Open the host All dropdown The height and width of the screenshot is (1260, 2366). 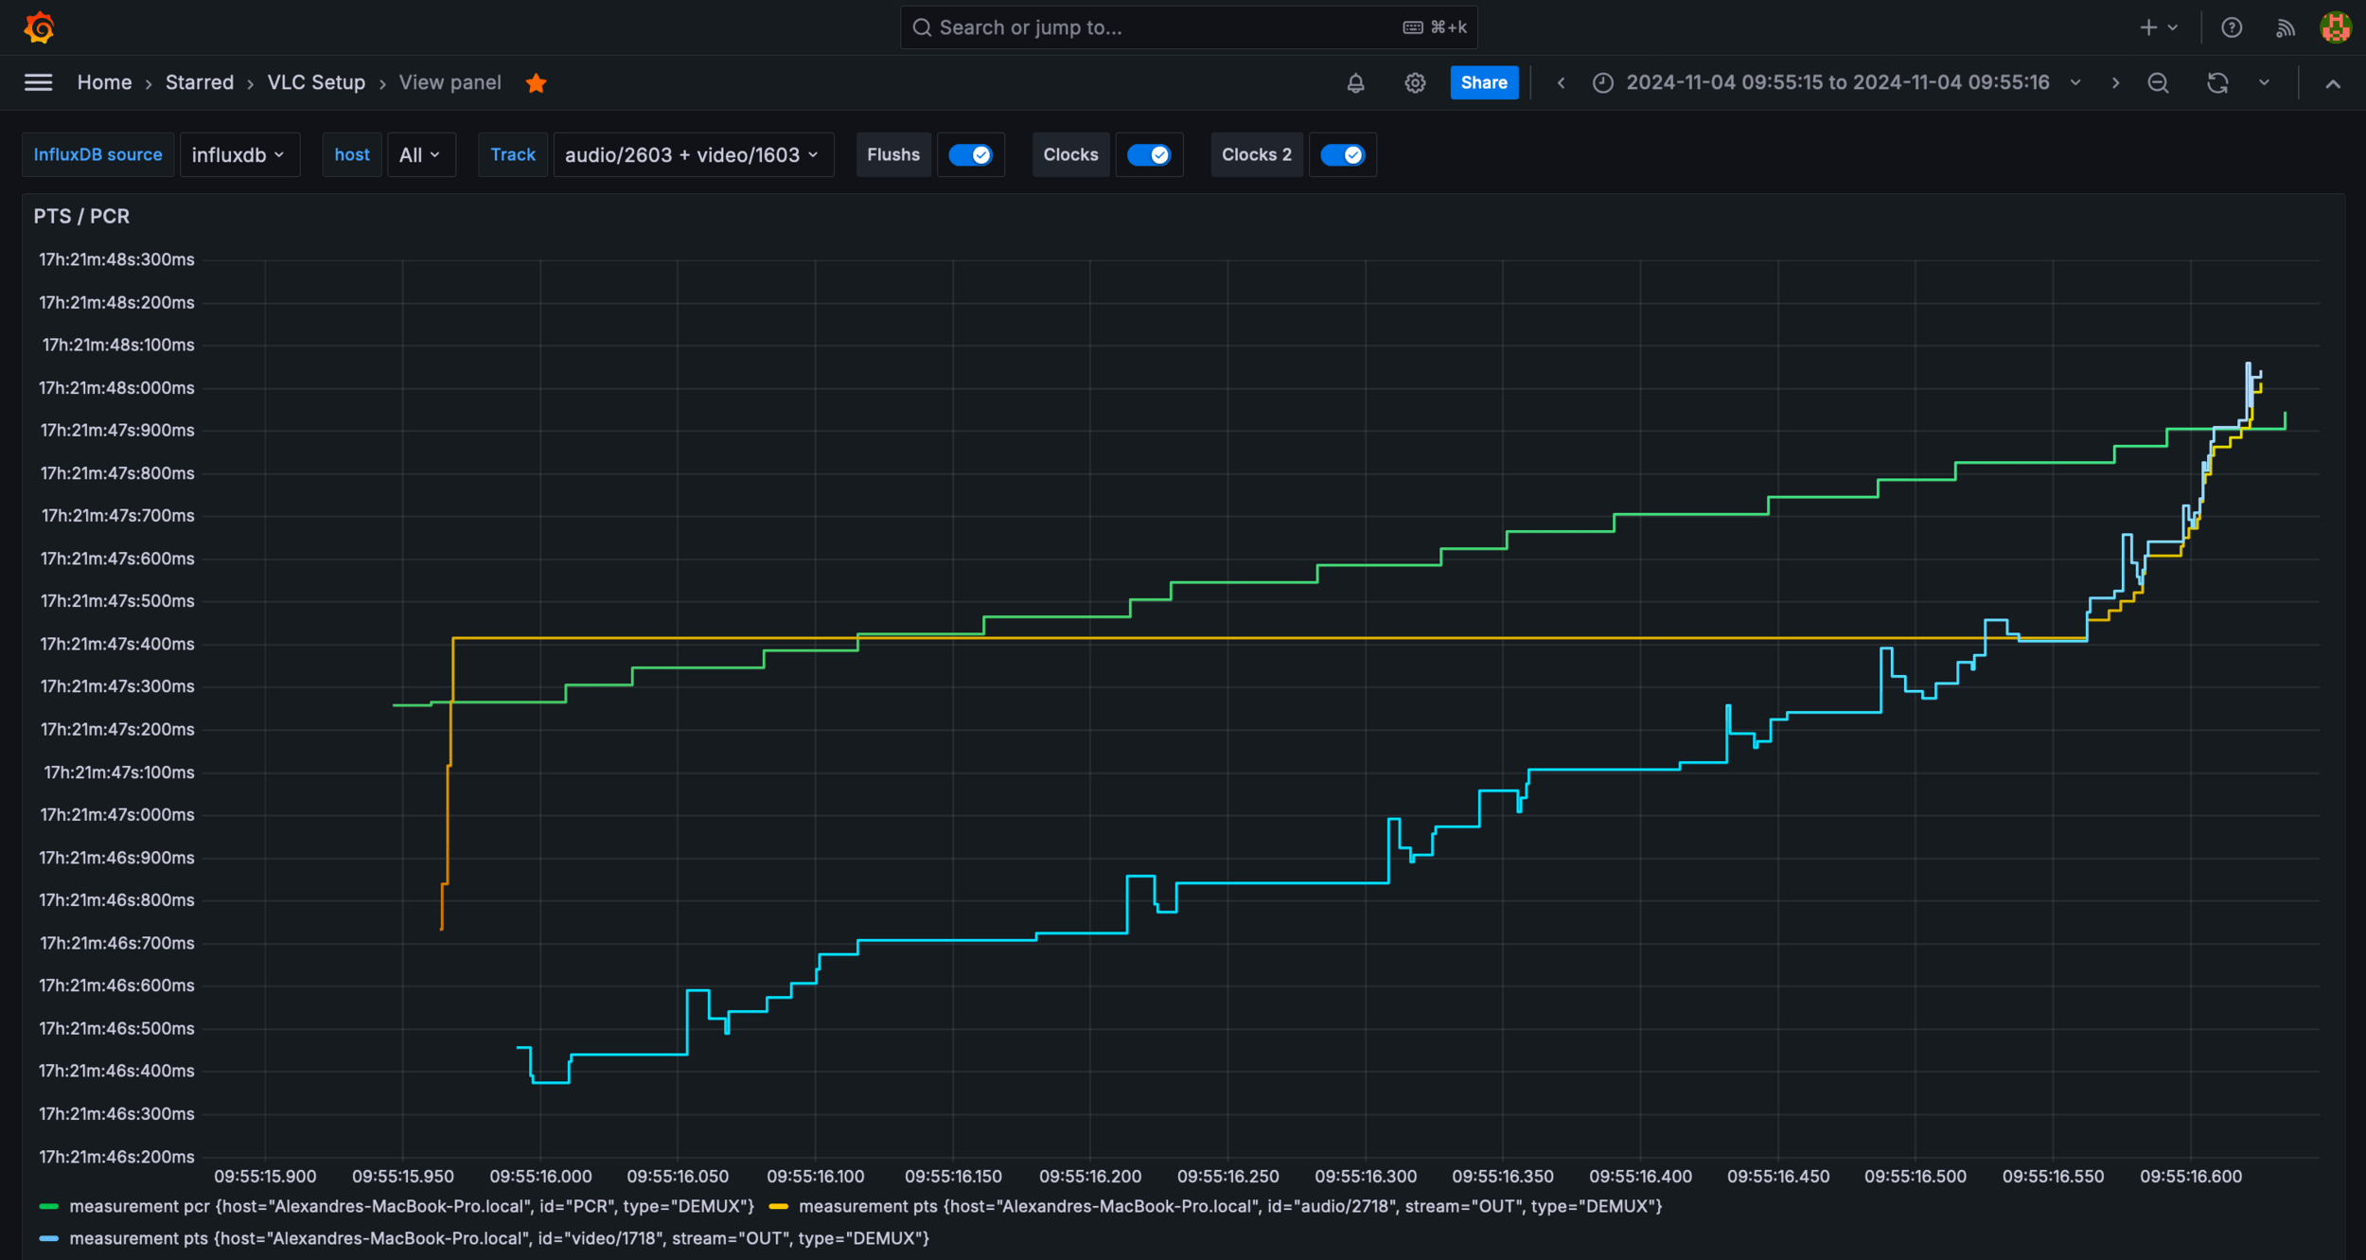[420, 155]
